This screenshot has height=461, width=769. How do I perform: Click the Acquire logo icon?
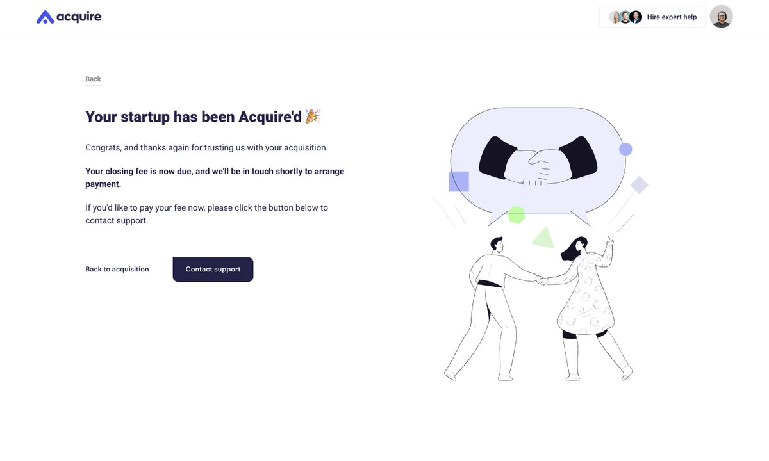tap(45, 17)
